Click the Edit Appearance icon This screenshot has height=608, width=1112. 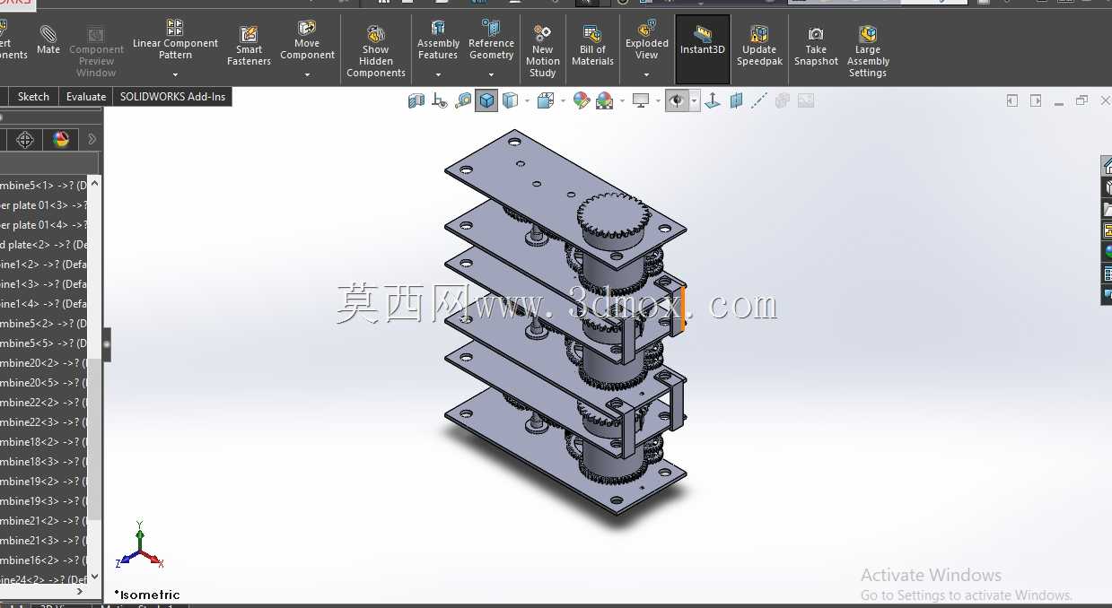[x=582, y=100]
